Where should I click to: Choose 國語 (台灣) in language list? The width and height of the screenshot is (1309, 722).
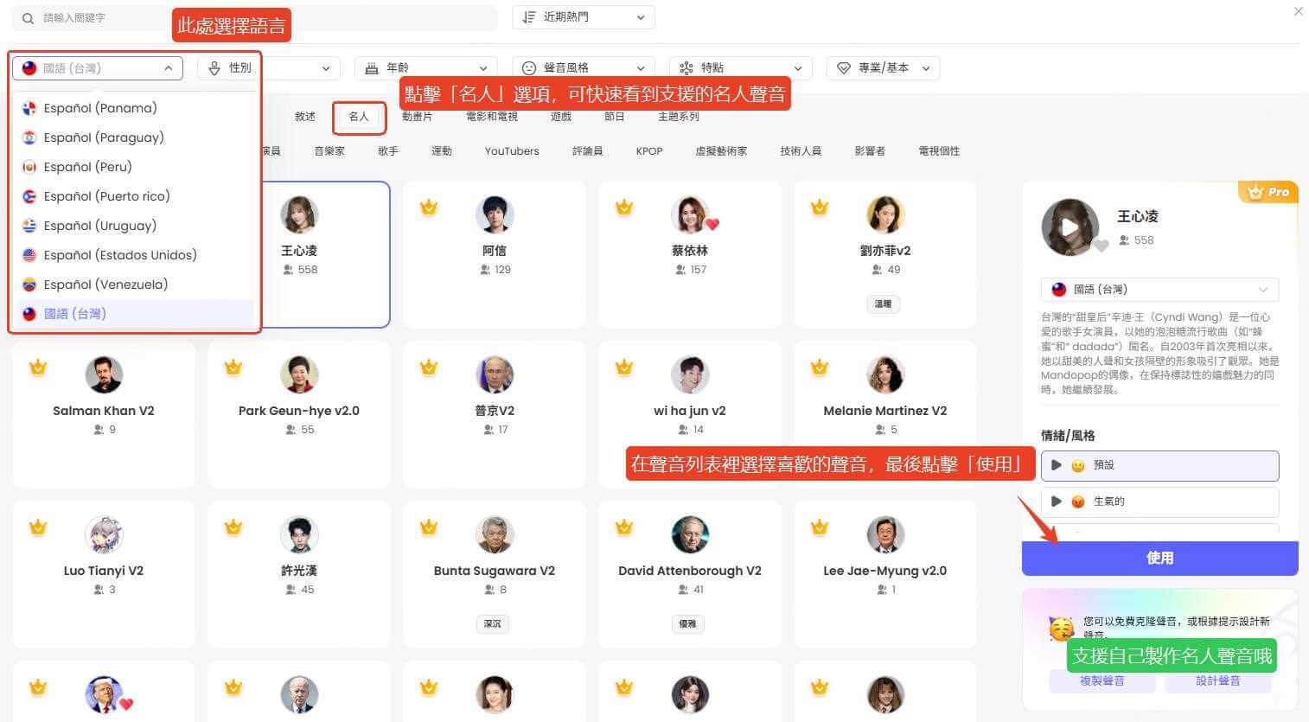tap(136, 314)
